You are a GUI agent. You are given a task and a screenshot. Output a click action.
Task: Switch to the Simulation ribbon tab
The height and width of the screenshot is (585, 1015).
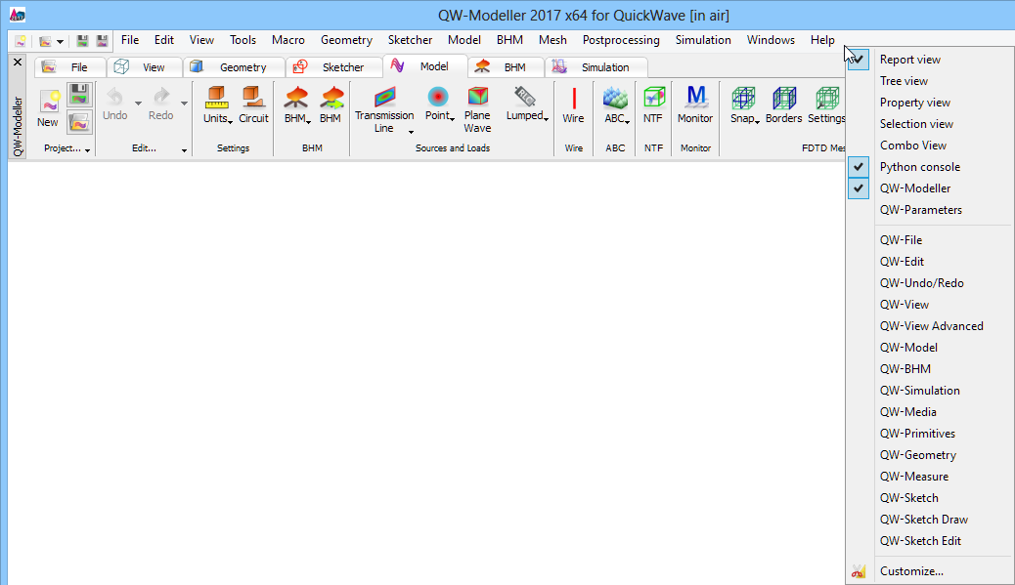(596, 67)
